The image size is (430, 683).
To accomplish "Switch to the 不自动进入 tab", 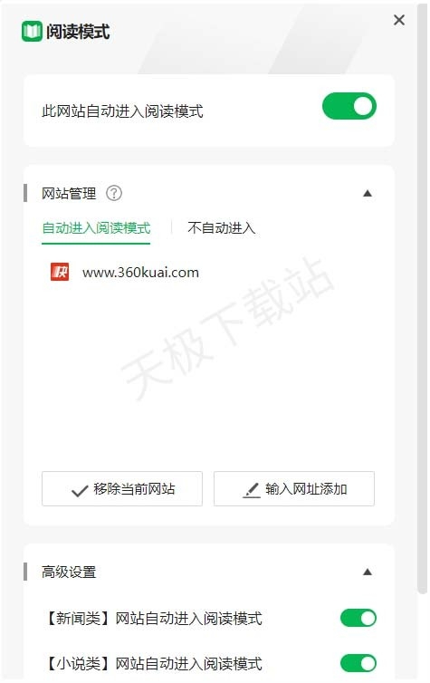I will (221, 227).
